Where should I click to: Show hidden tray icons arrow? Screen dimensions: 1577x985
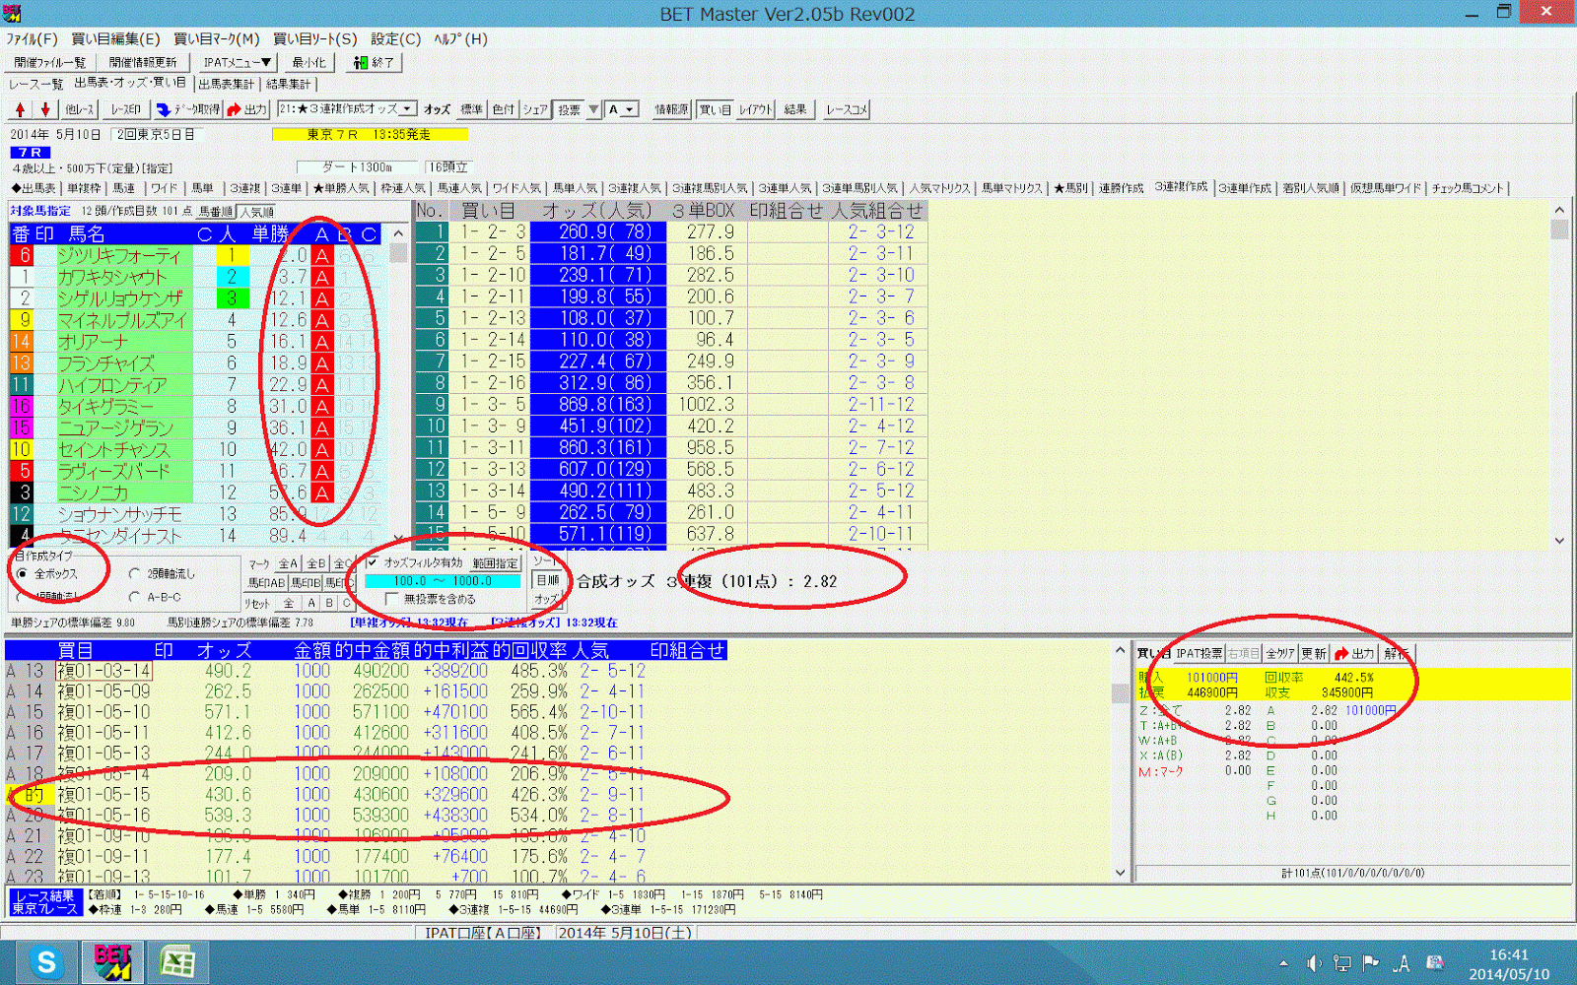click(1283, 962)
